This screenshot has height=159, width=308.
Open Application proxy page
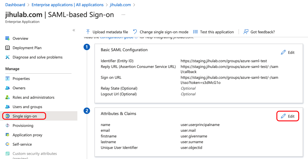point(27,135)
